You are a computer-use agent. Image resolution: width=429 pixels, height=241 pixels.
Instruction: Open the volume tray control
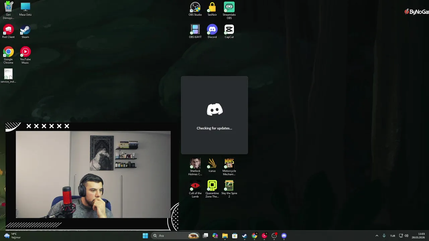[407, 236]
